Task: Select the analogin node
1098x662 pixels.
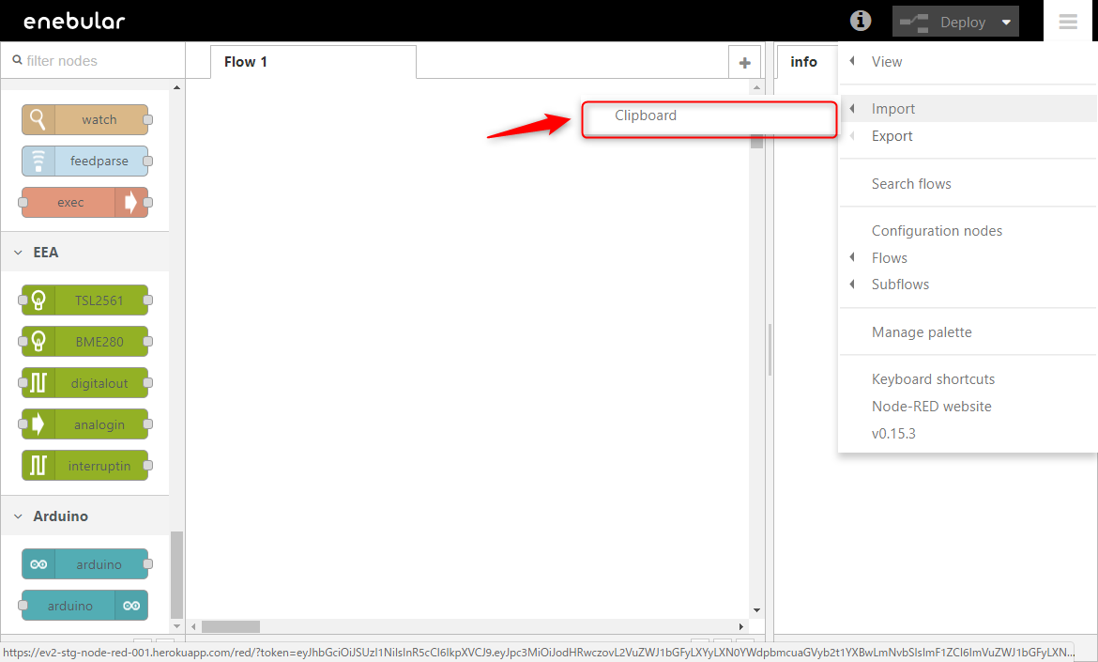Action: [85, 424]
